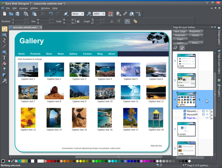This screenshot has width=222, height=168.
Task: Click the Redo arrow icon
Action: [x=58, y=14]
